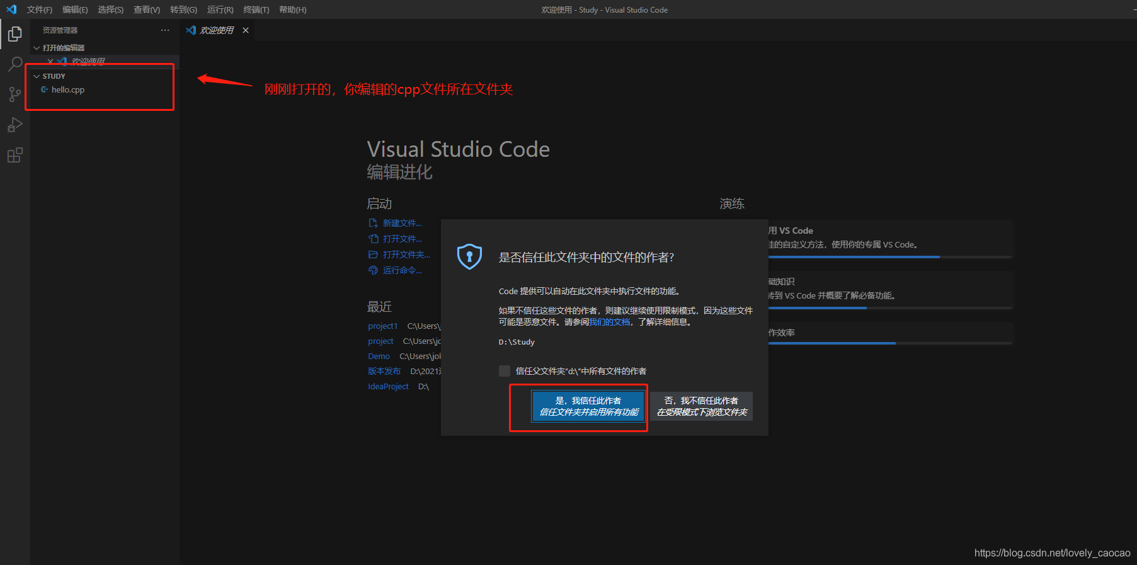1137x565 pixels.
Task: Open the Explorer view in activity bar
Action: pyautogui.click(x=15, y=34)
